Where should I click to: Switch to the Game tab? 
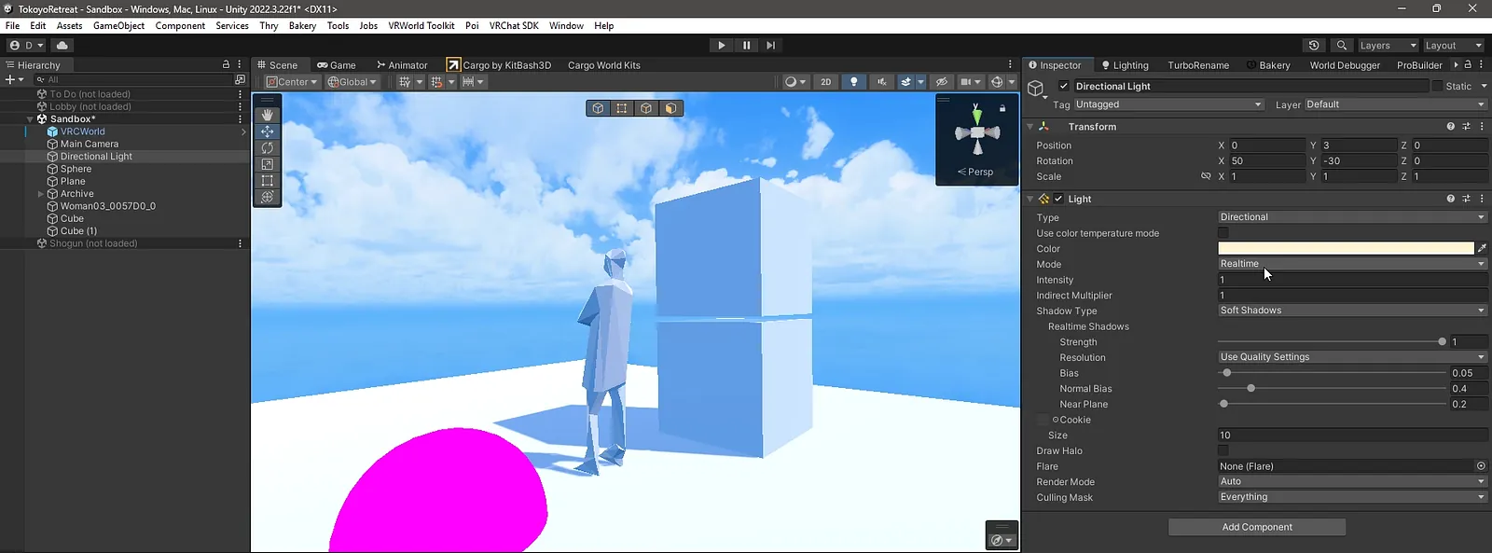(x=336, y=64)
